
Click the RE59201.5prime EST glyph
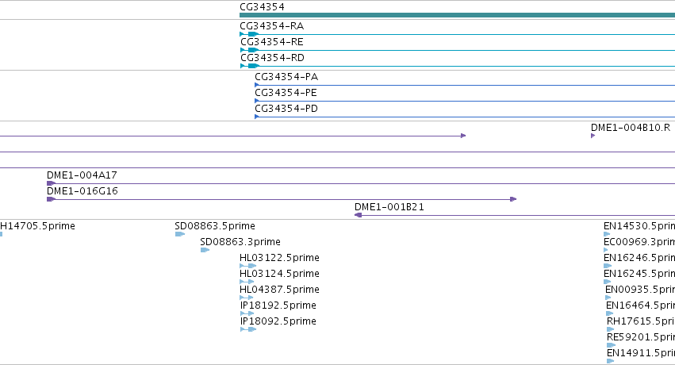[612, 346]
